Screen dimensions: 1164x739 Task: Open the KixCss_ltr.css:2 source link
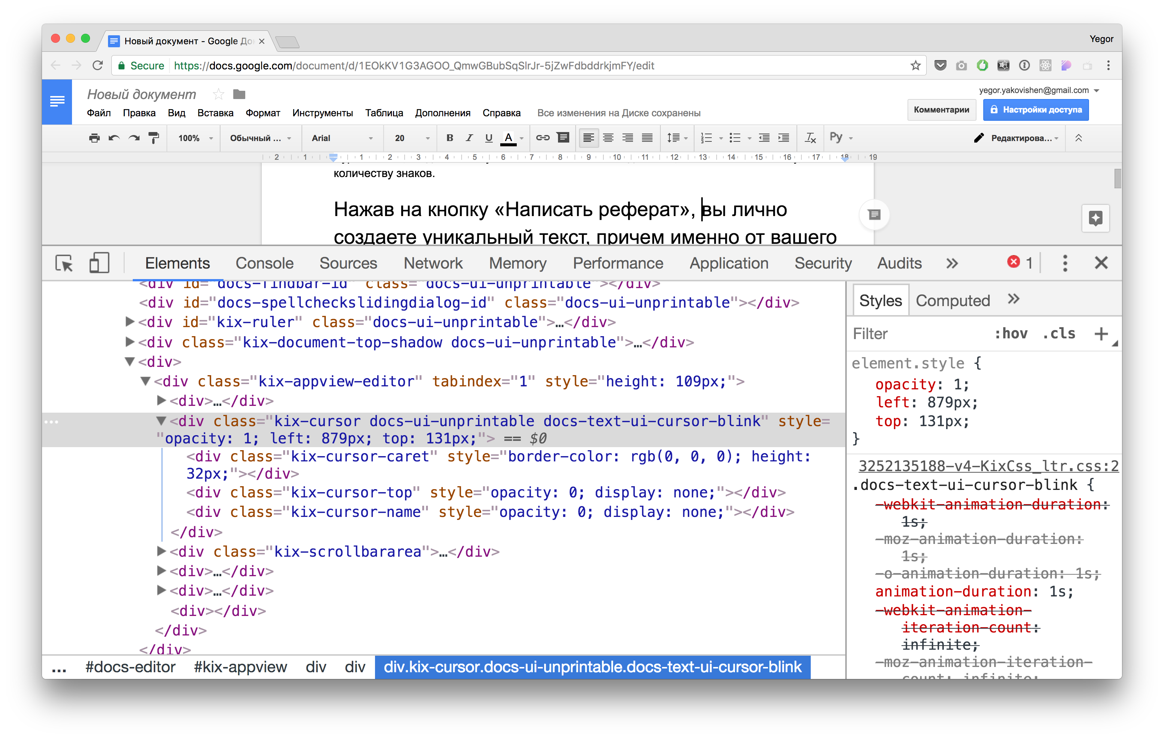coord(988,466)
